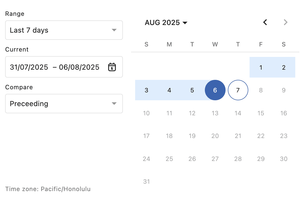
Task: Choose August 2 date cell
Action: (284, 68)
